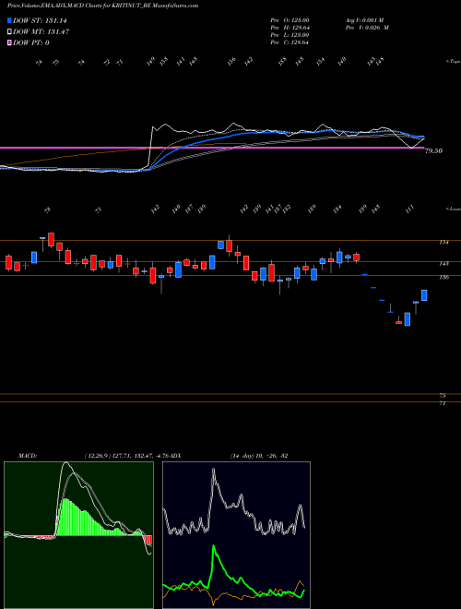Click the 136 price level label
The width and height of the screenshot is (461, 609).
(443, 278)
